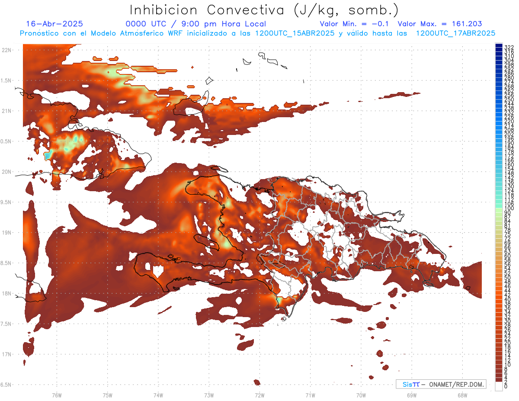Click the colorbar value '10'

(x=508, y=365)
